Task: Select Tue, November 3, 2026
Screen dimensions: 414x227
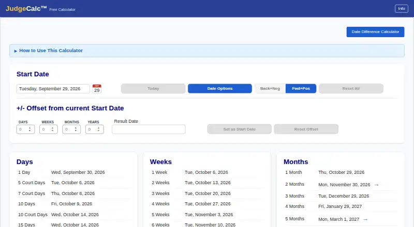Action: pyautogui.click(x=209, y=215)
